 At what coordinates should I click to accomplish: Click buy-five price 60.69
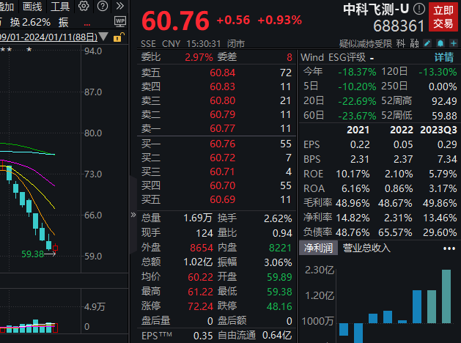tap(223, 199)
